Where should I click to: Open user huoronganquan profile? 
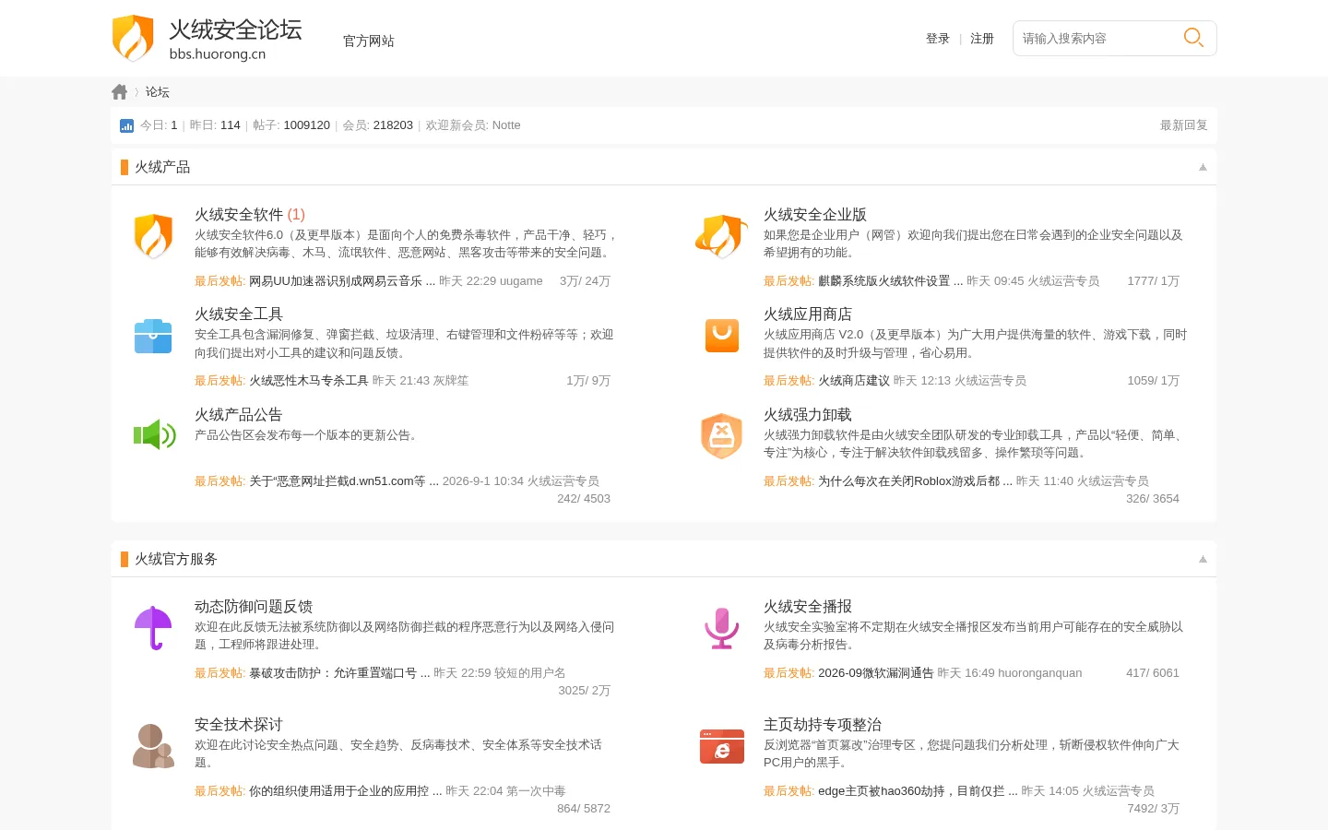point(1040,673)
